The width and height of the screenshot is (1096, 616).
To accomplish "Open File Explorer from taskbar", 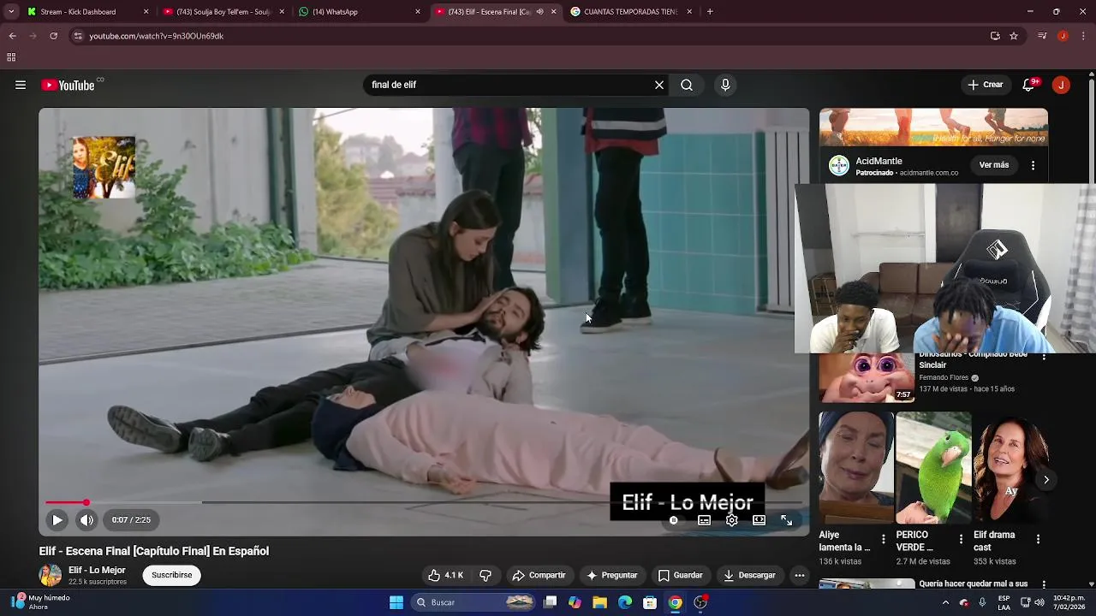I will [x=600, y=602].
